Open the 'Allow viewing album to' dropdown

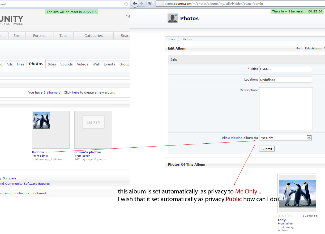285,138
